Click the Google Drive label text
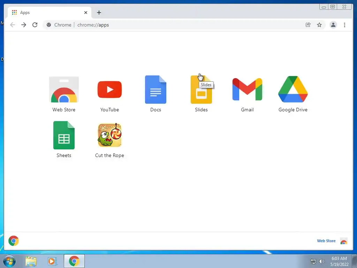 click(x=293, y=110)
